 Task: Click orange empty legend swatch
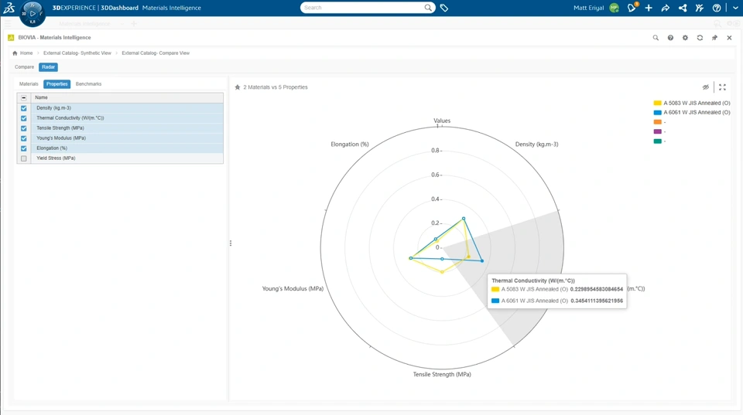[x=657, y=122]
